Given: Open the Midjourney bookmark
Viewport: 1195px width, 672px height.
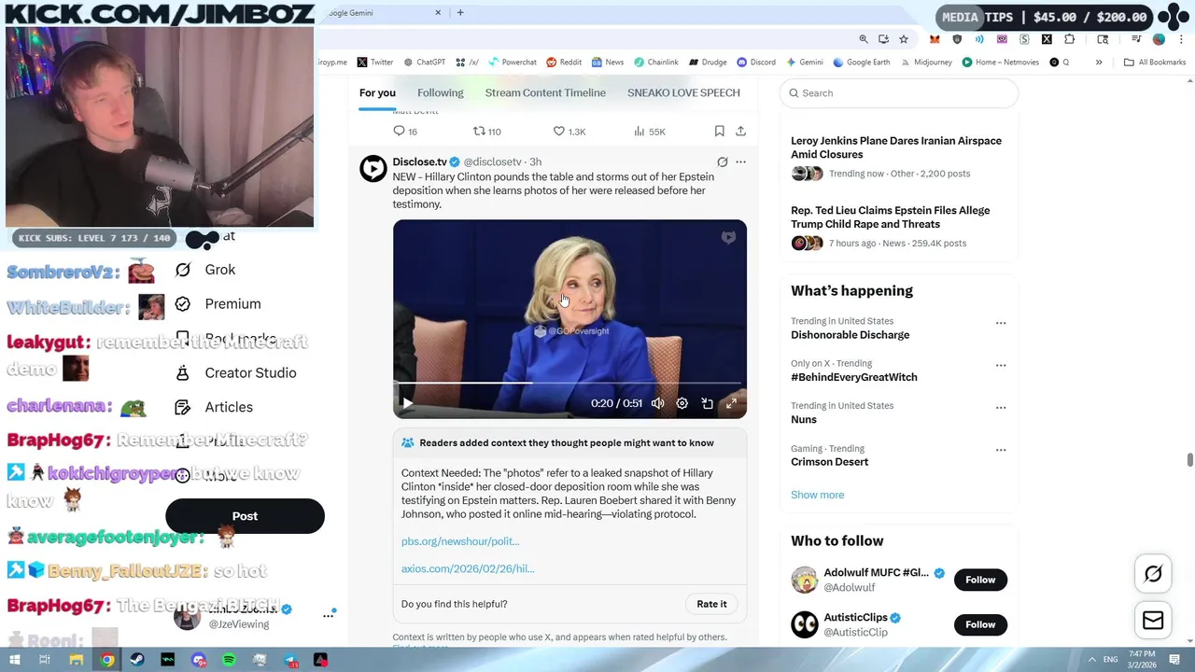Looking at the screenshot, I should tap(926, 63).
